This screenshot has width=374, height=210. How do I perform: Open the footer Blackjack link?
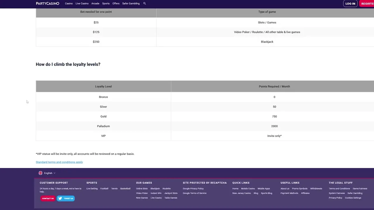(155, 188)
